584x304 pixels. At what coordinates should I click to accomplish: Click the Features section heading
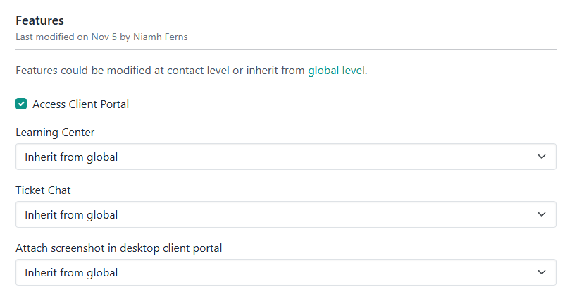(x=39, y=20)
